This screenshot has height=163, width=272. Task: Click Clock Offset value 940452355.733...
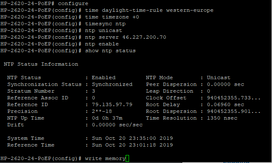click(x=234, y=98)
